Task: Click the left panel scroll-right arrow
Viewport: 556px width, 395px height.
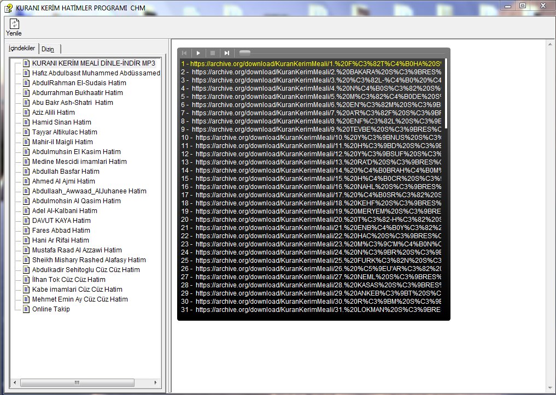Action: coord(156,382)
